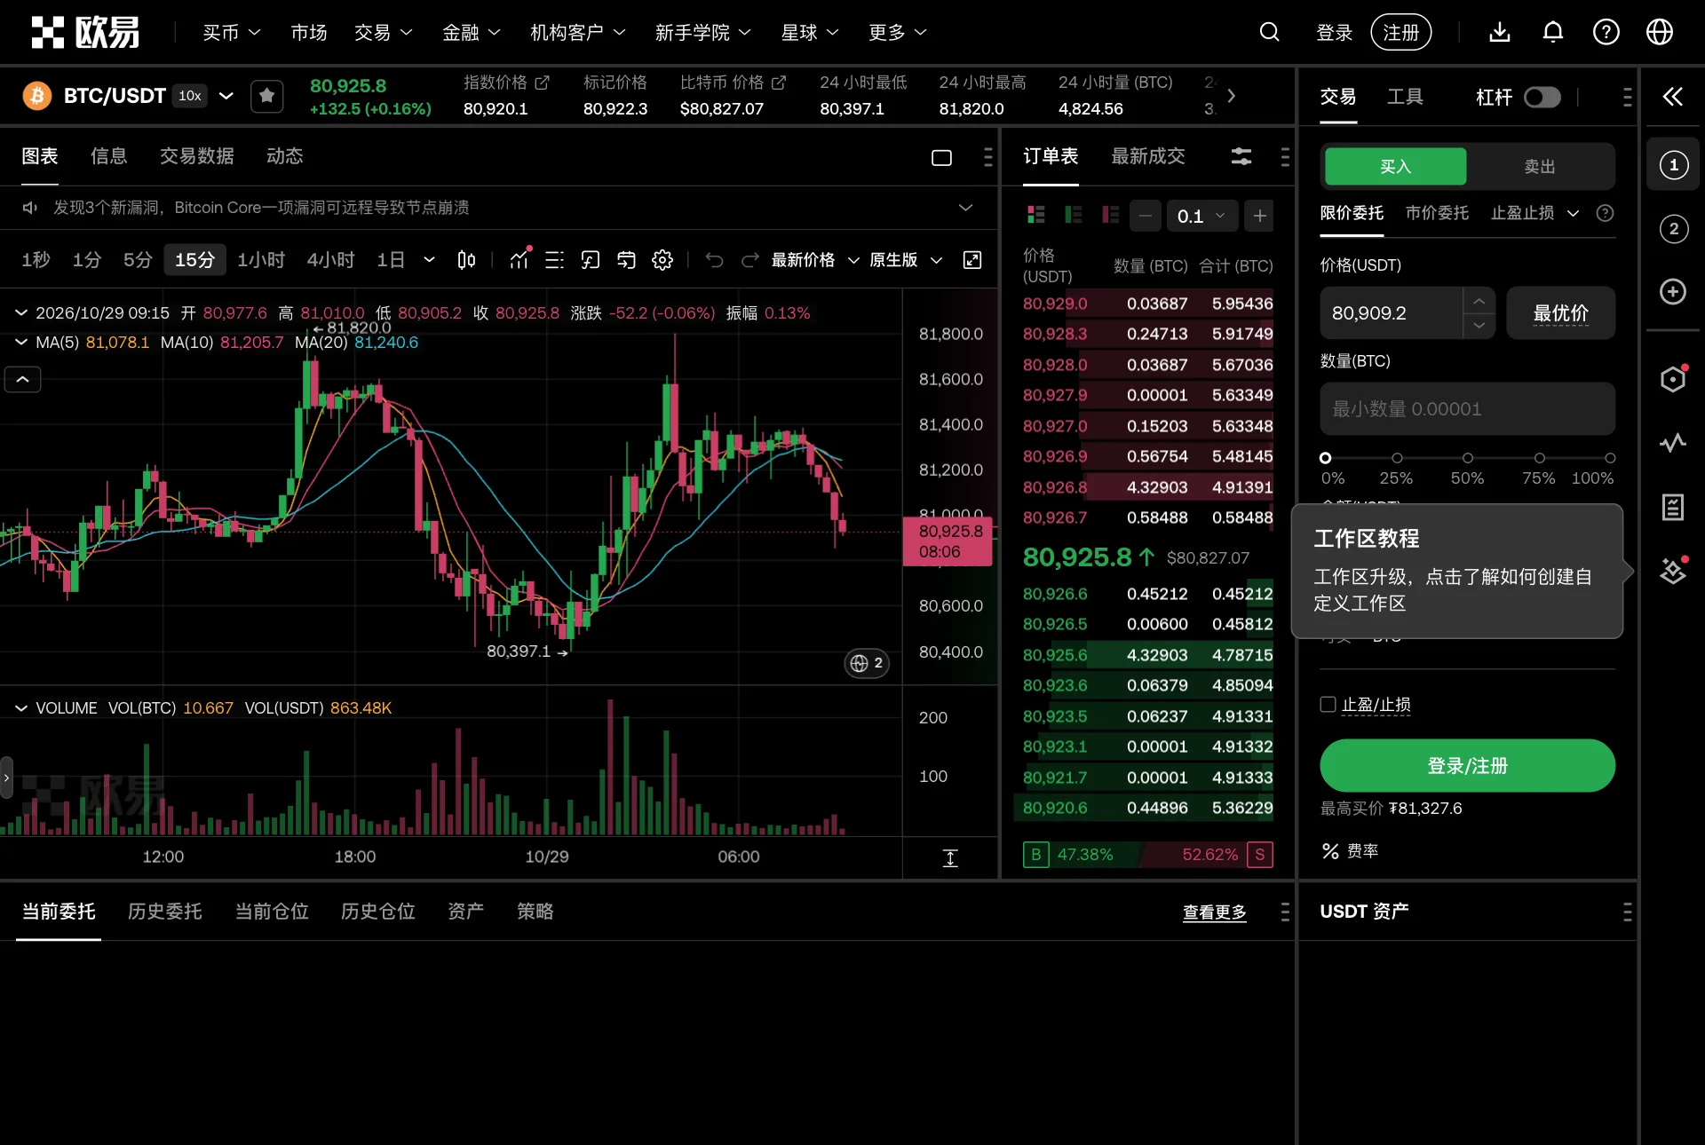Select the 卖出 sell toggle

[x=1540, y=166]
